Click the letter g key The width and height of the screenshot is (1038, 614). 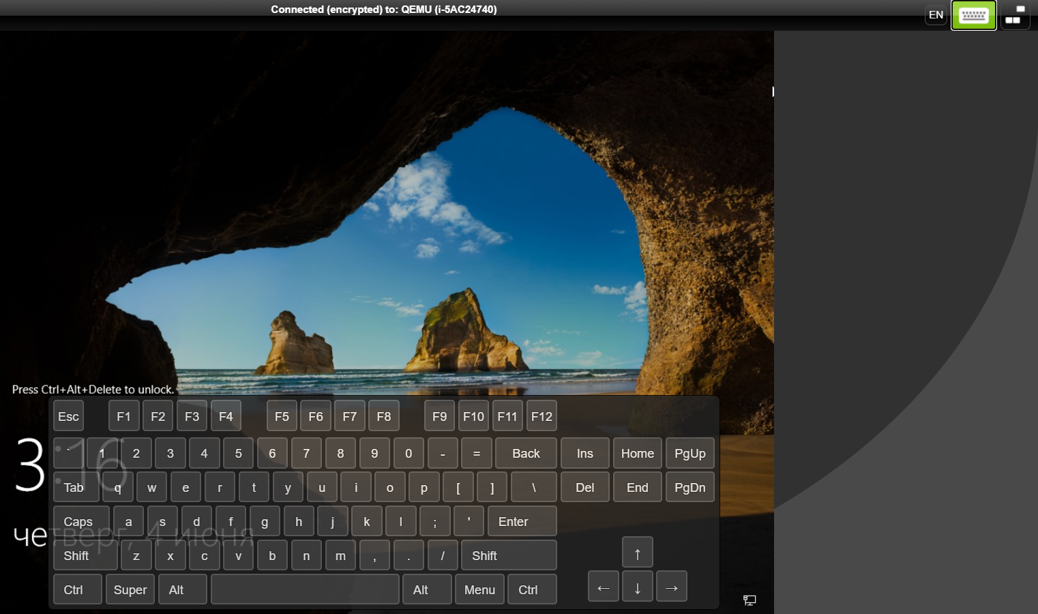pos(265,521)
